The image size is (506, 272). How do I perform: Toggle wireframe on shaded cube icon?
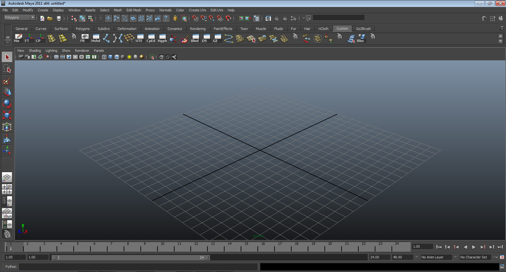tap(117, 57)
